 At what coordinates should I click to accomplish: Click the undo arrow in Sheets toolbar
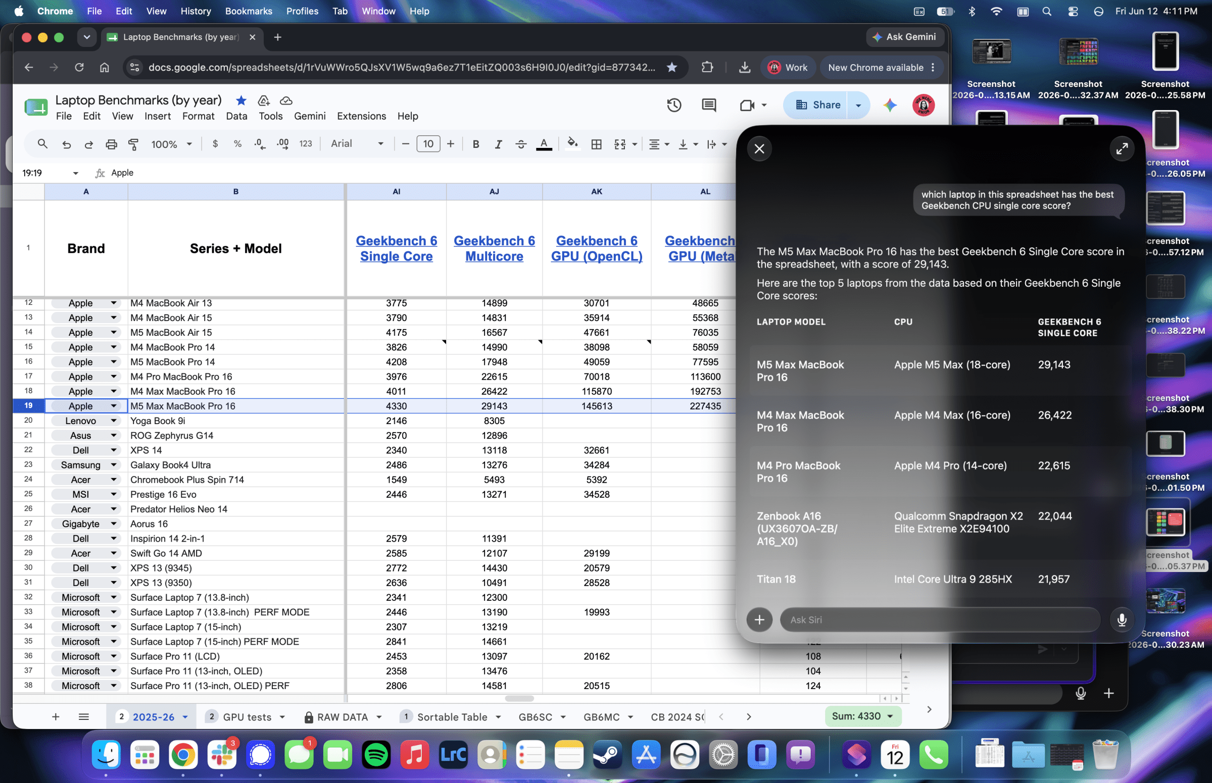[x=66, y=144]
